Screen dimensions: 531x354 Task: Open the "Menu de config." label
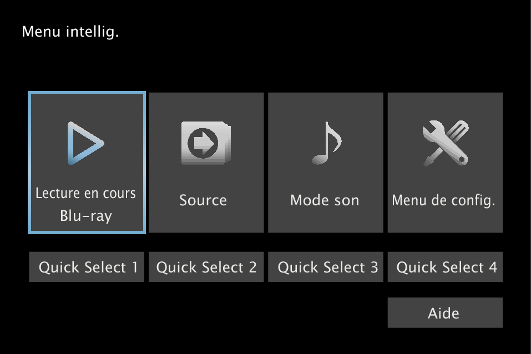tap(443, 200)
